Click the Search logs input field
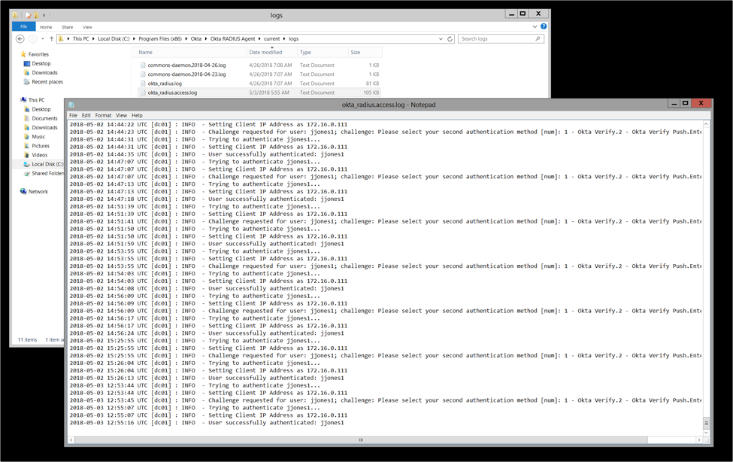The image size is (733, 462). [x=496, y=39]
